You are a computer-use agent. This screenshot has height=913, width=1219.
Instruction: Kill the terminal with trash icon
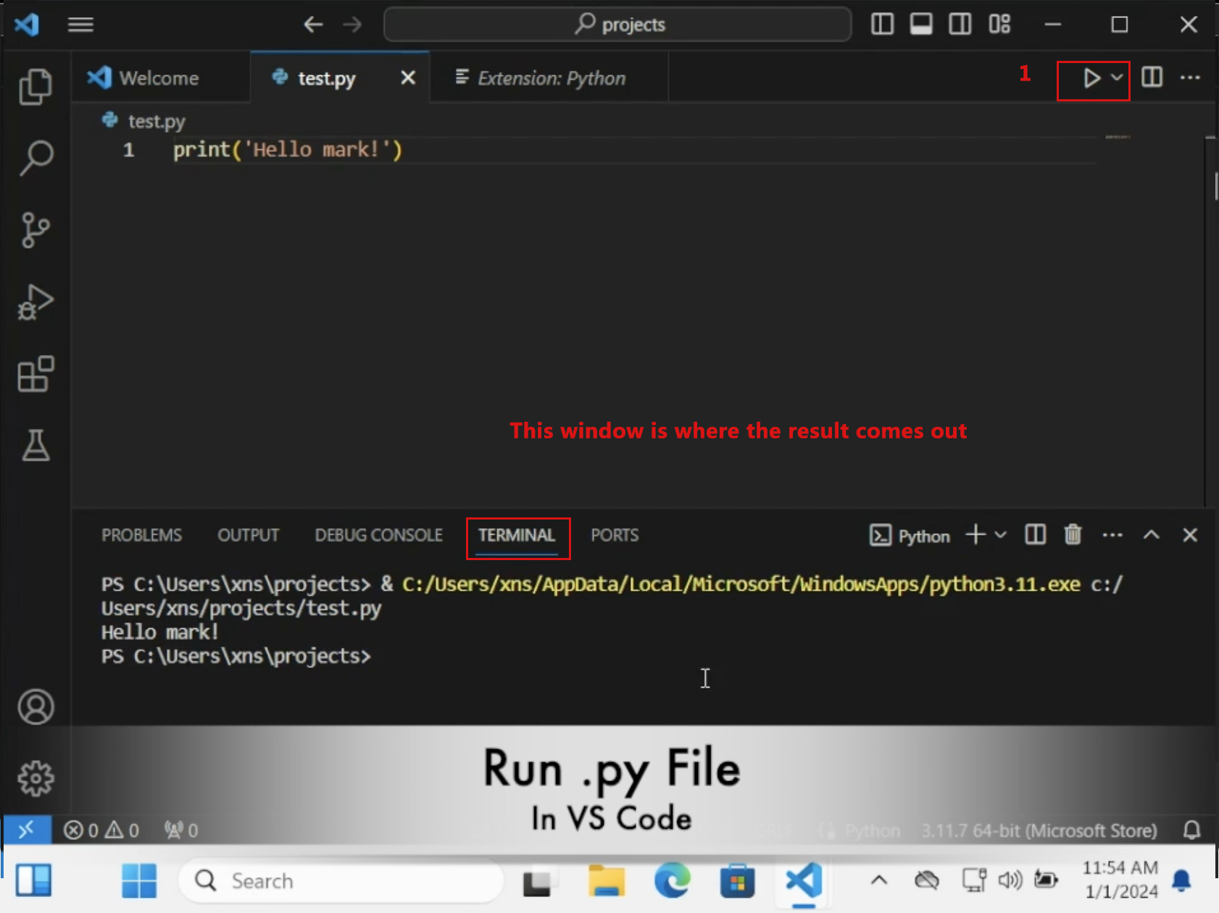point(1073,535)
